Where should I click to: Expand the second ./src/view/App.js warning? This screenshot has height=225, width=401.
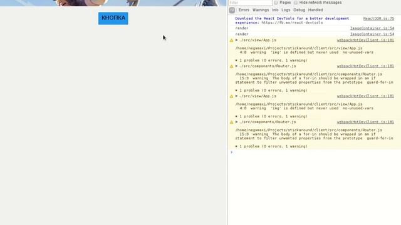click(237, 96)
